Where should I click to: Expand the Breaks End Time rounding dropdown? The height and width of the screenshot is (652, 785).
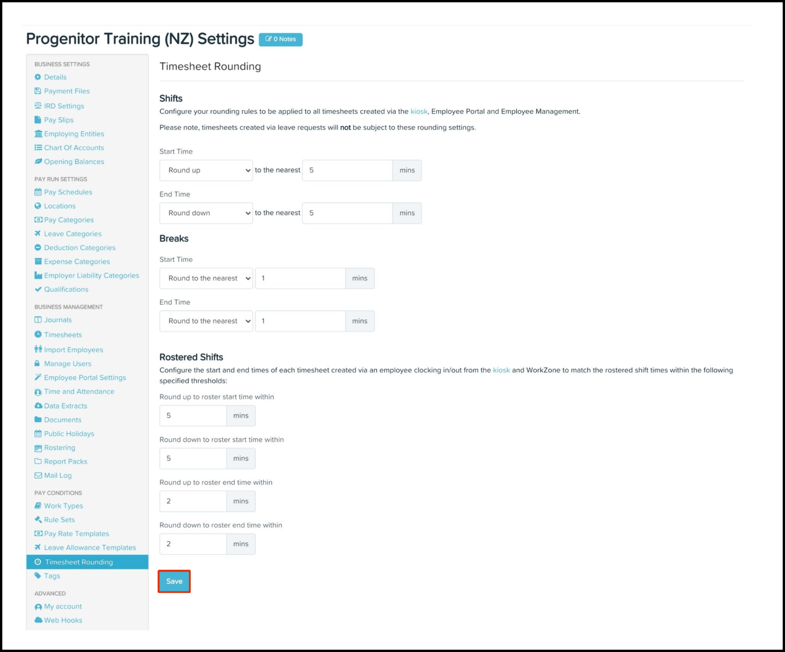coord(206,321)
